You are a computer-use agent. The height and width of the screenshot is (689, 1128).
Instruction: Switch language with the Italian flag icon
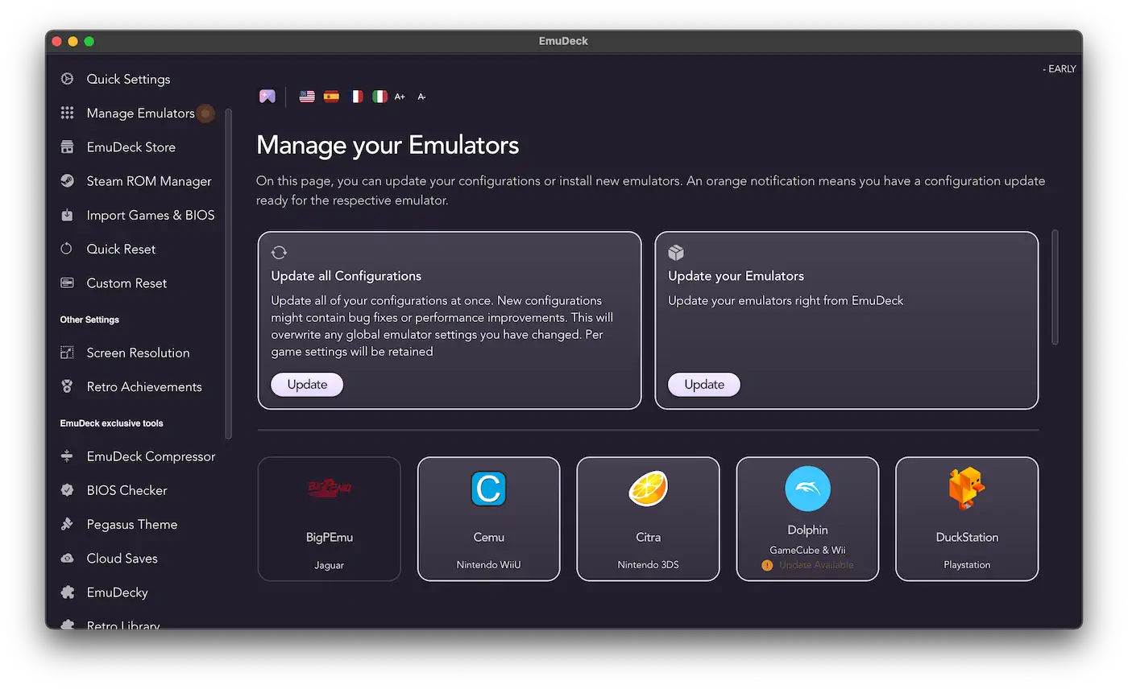[x=379, y=97]
